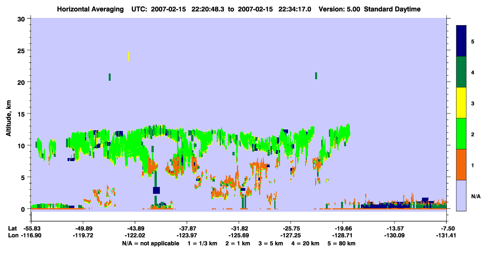This screenshot has width=496, height=254.
Task: Click legend note '4 = 20 km'
Action: point(304,243)
